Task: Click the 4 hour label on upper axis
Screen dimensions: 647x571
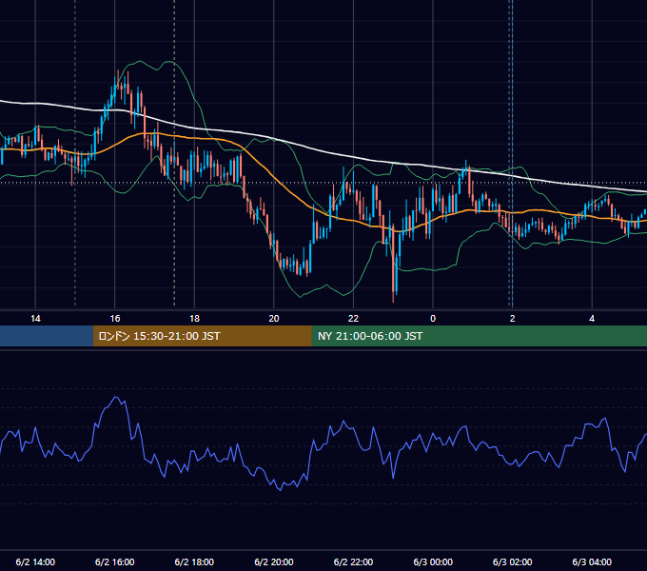Action: pyautogui.click(x=592, y=319)
